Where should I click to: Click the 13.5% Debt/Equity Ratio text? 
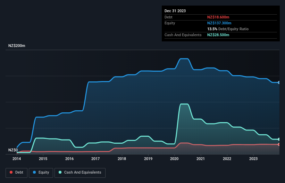(x=228, y=29)
